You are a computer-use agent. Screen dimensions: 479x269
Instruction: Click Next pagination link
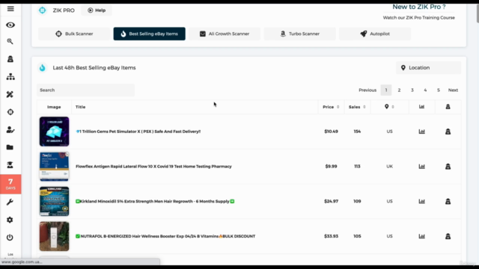(453, 90)
